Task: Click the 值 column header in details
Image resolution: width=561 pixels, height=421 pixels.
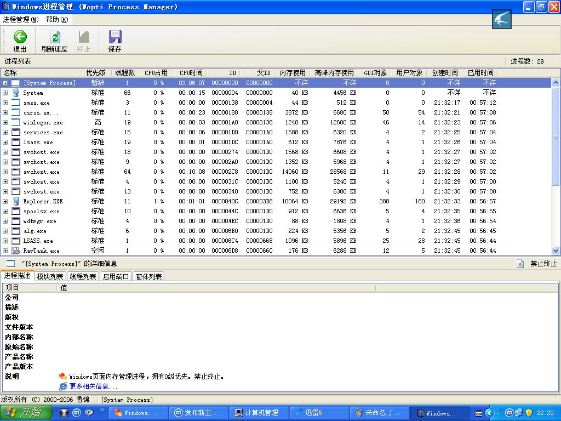Action: 216,287
